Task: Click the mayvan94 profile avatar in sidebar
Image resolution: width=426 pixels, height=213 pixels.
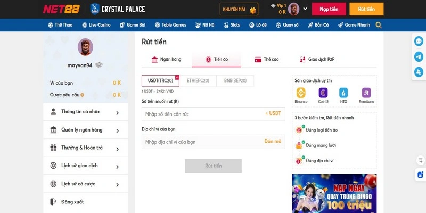Action: 85,47
